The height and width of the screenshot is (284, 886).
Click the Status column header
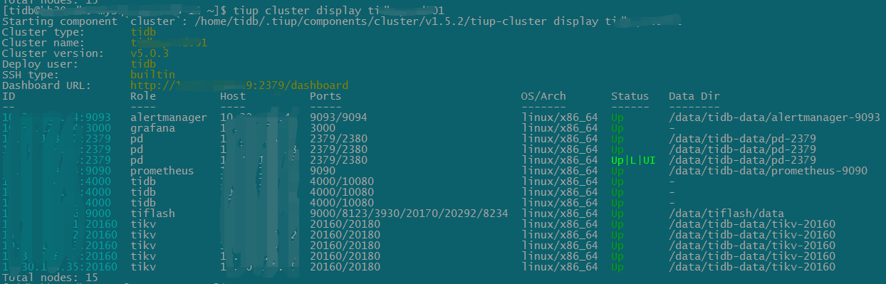coord(630,96)
